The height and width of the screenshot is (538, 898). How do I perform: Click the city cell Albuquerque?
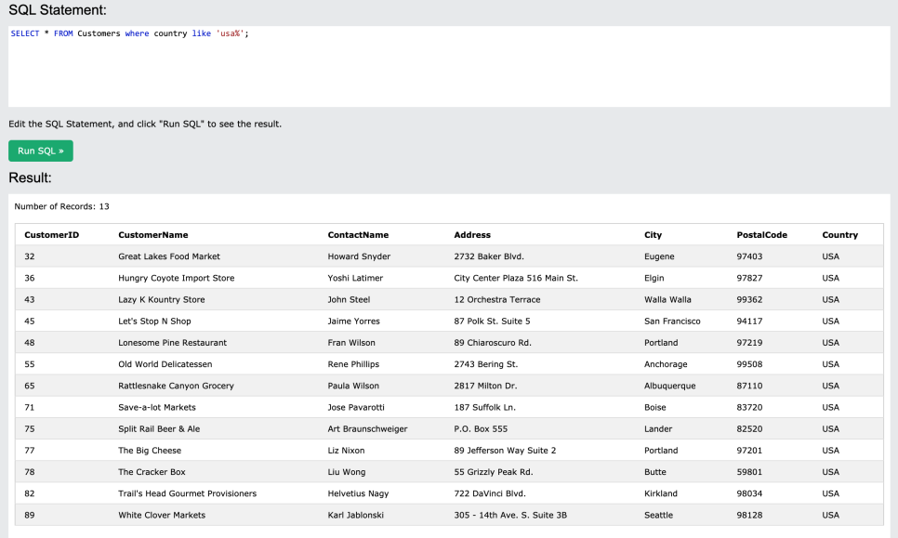[670, 386]
